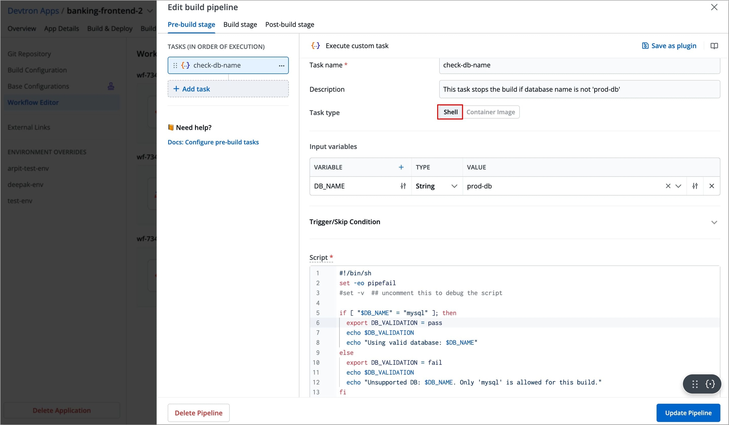Open the prod-db value dropdown arrow
The height and width of the screenshot is (425, 729).
(678, 186)
